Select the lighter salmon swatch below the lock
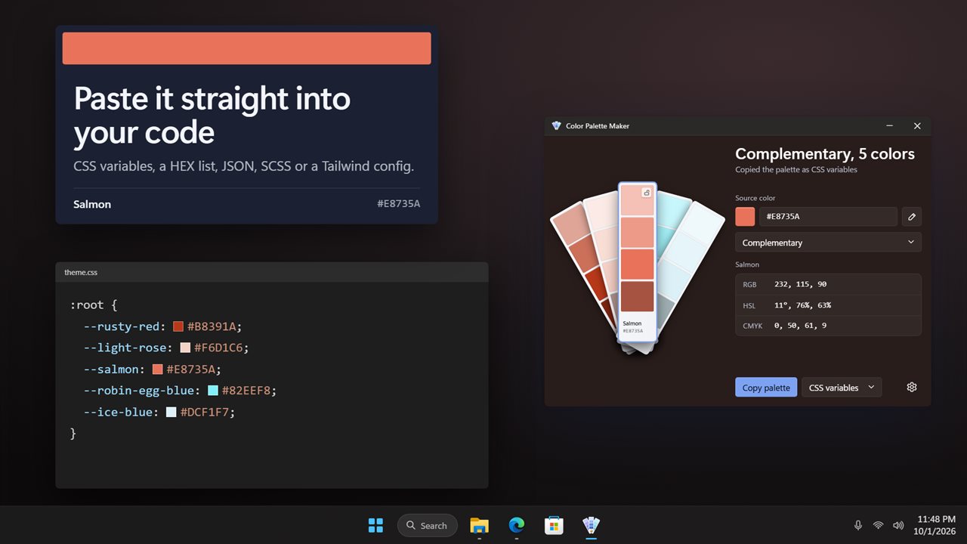The width and height of the screenshot is (967, 544). pyautogui.click(x=638, y=232)
